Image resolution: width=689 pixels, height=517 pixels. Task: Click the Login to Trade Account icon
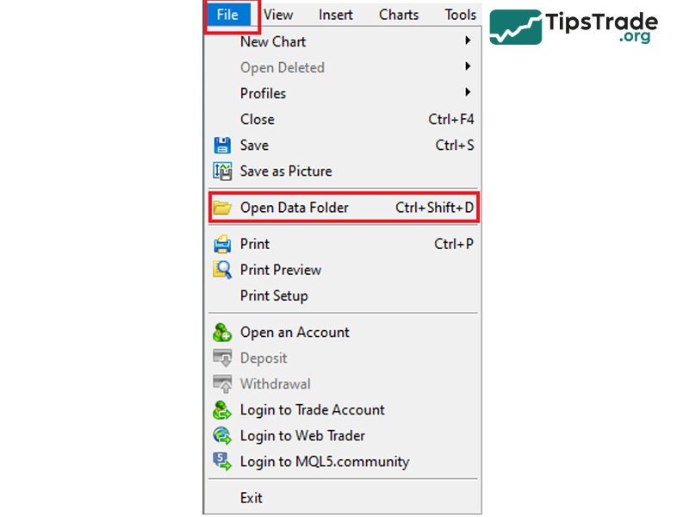222,410
